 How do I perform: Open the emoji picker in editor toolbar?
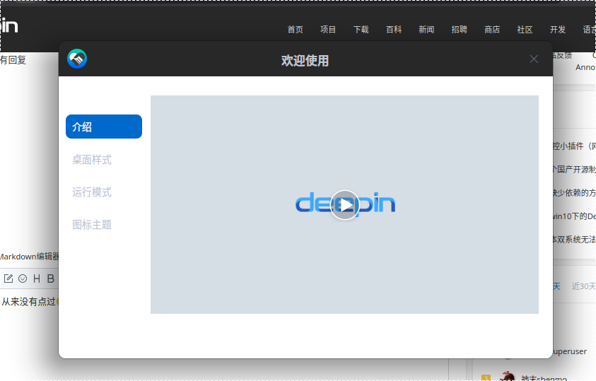click(23, 279)
